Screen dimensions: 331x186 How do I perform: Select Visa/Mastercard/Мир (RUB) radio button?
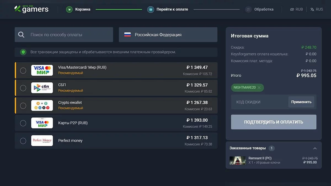(x=23, y=71)
